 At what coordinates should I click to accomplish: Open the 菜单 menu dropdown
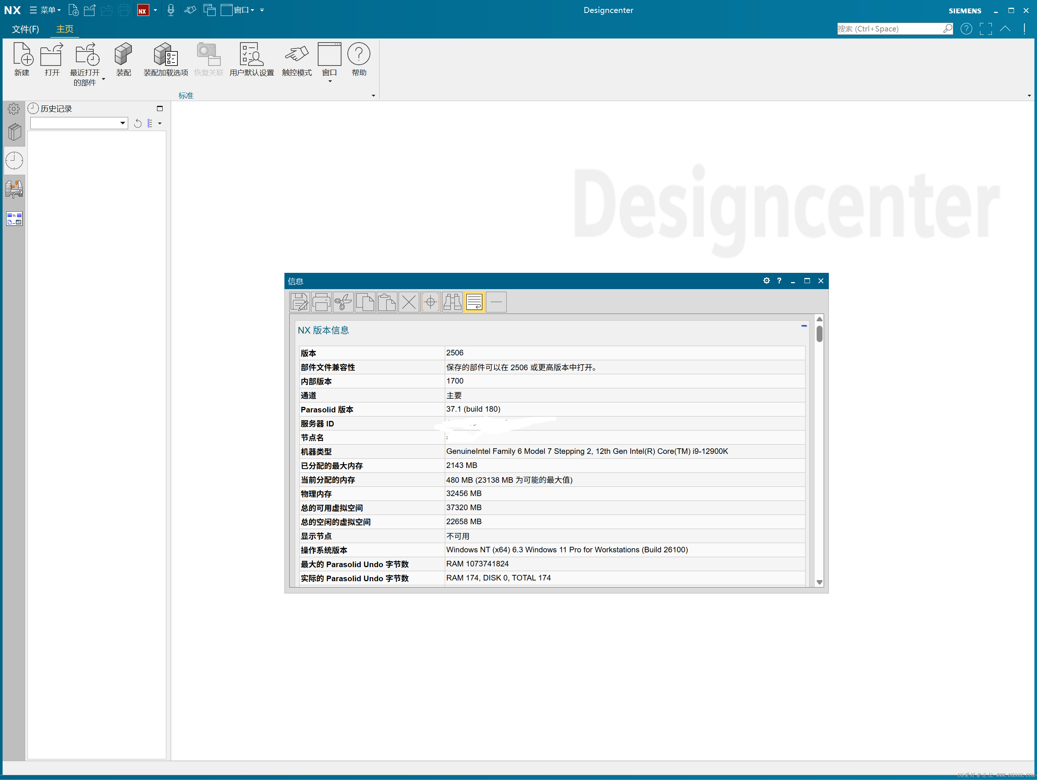click(x=46, y=10)
